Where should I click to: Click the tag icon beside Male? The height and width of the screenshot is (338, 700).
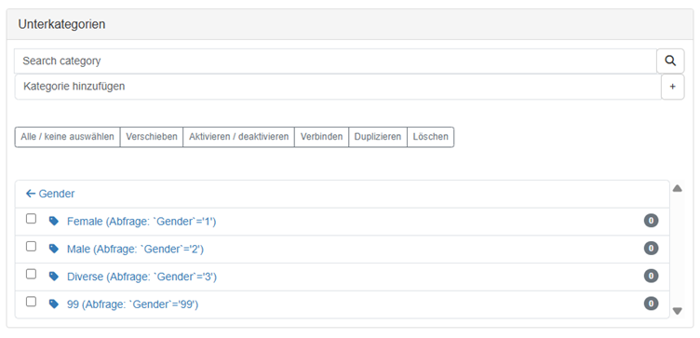(x=54, y=249)
